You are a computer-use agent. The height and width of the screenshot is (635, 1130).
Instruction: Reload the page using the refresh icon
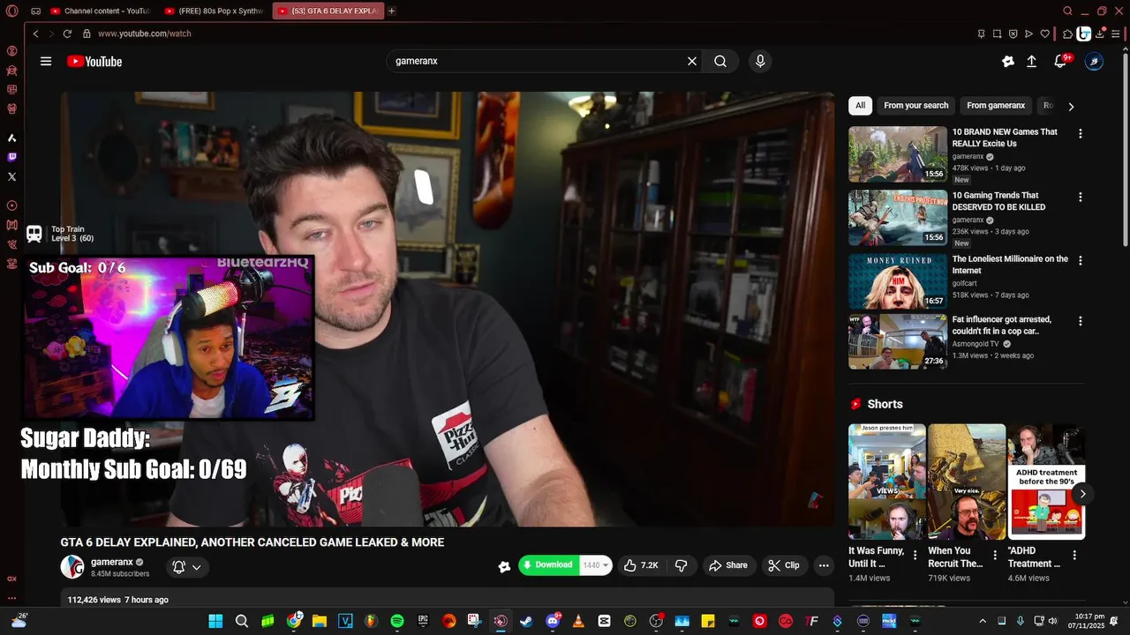(67, 34)
